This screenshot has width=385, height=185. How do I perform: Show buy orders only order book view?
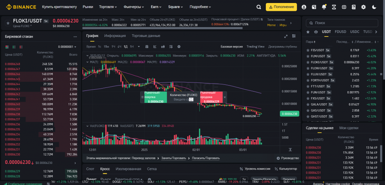click(14, 47)
